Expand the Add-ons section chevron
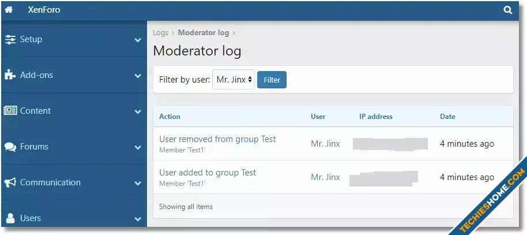 point(138,76)
